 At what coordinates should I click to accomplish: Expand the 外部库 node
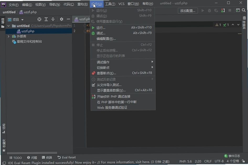pyautogui.click(x=9, y=36)
